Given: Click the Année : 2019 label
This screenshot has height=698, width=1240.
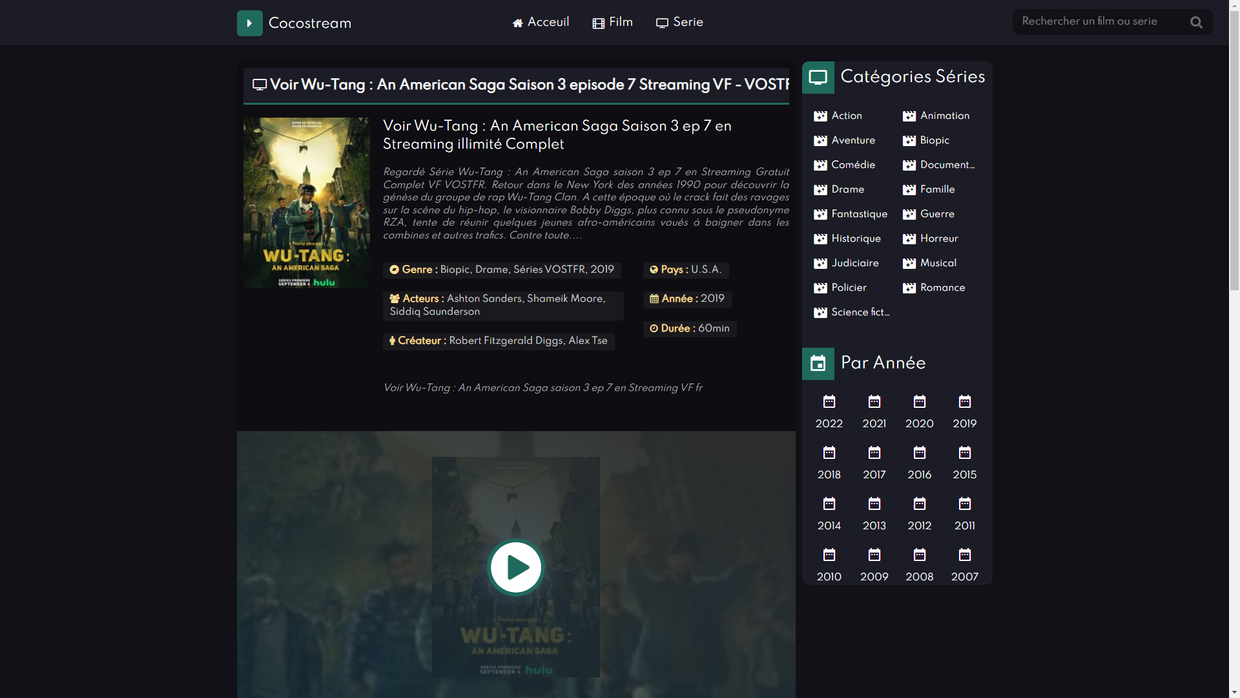Looking at the screenshot, I should coord(687,299).
